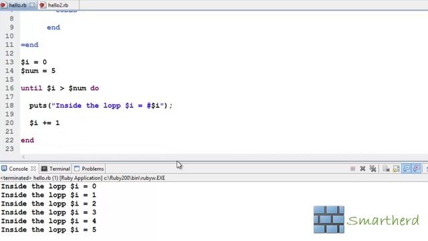428x241 pixels.
Task: Toggle show console on standard error
Action: 416,169
